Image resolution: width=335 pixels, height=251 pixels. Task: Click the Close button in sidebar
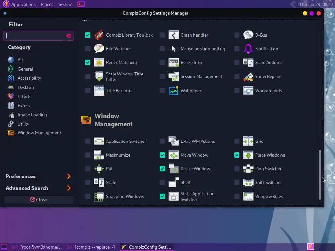[x=39, y=200]
